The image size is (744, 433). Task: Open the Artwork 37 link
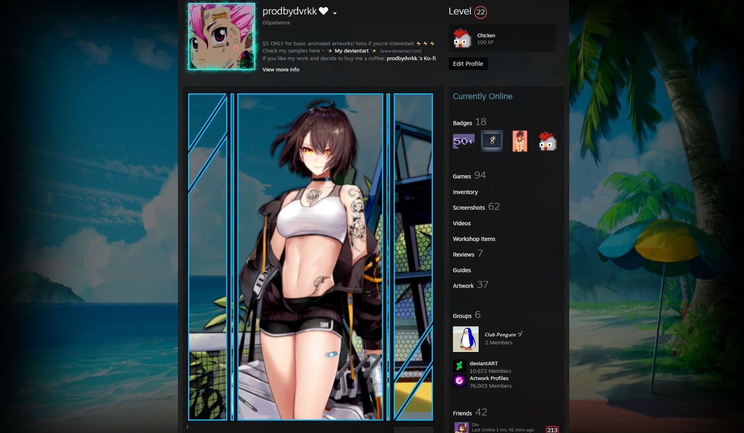(471, 285)
